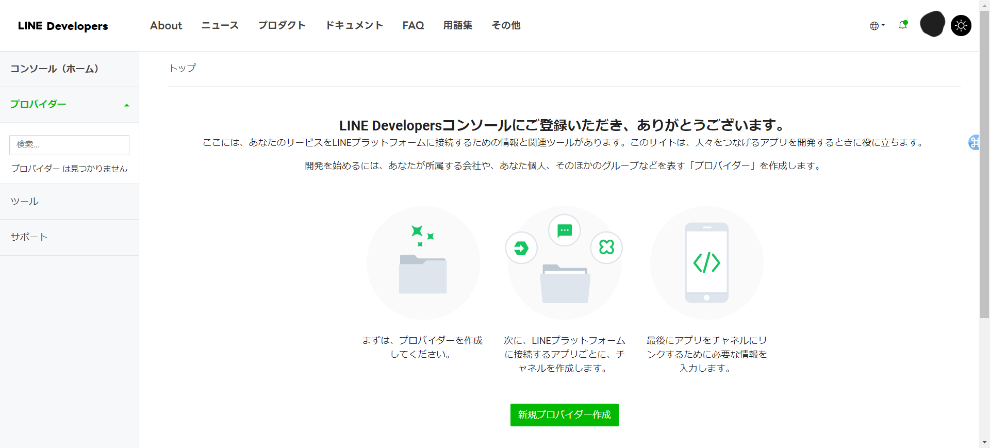Click the vertical scrollbar thumb

(x=984, y=165)
